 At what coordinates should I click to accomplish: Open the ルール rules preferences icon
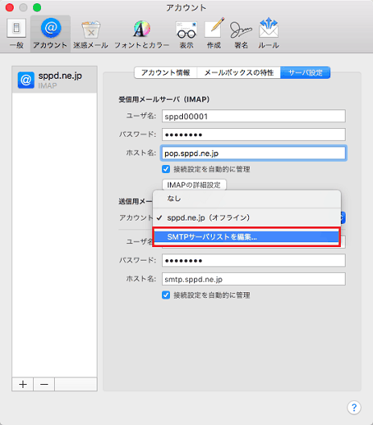pyautogui.click(x=268, y=33)
